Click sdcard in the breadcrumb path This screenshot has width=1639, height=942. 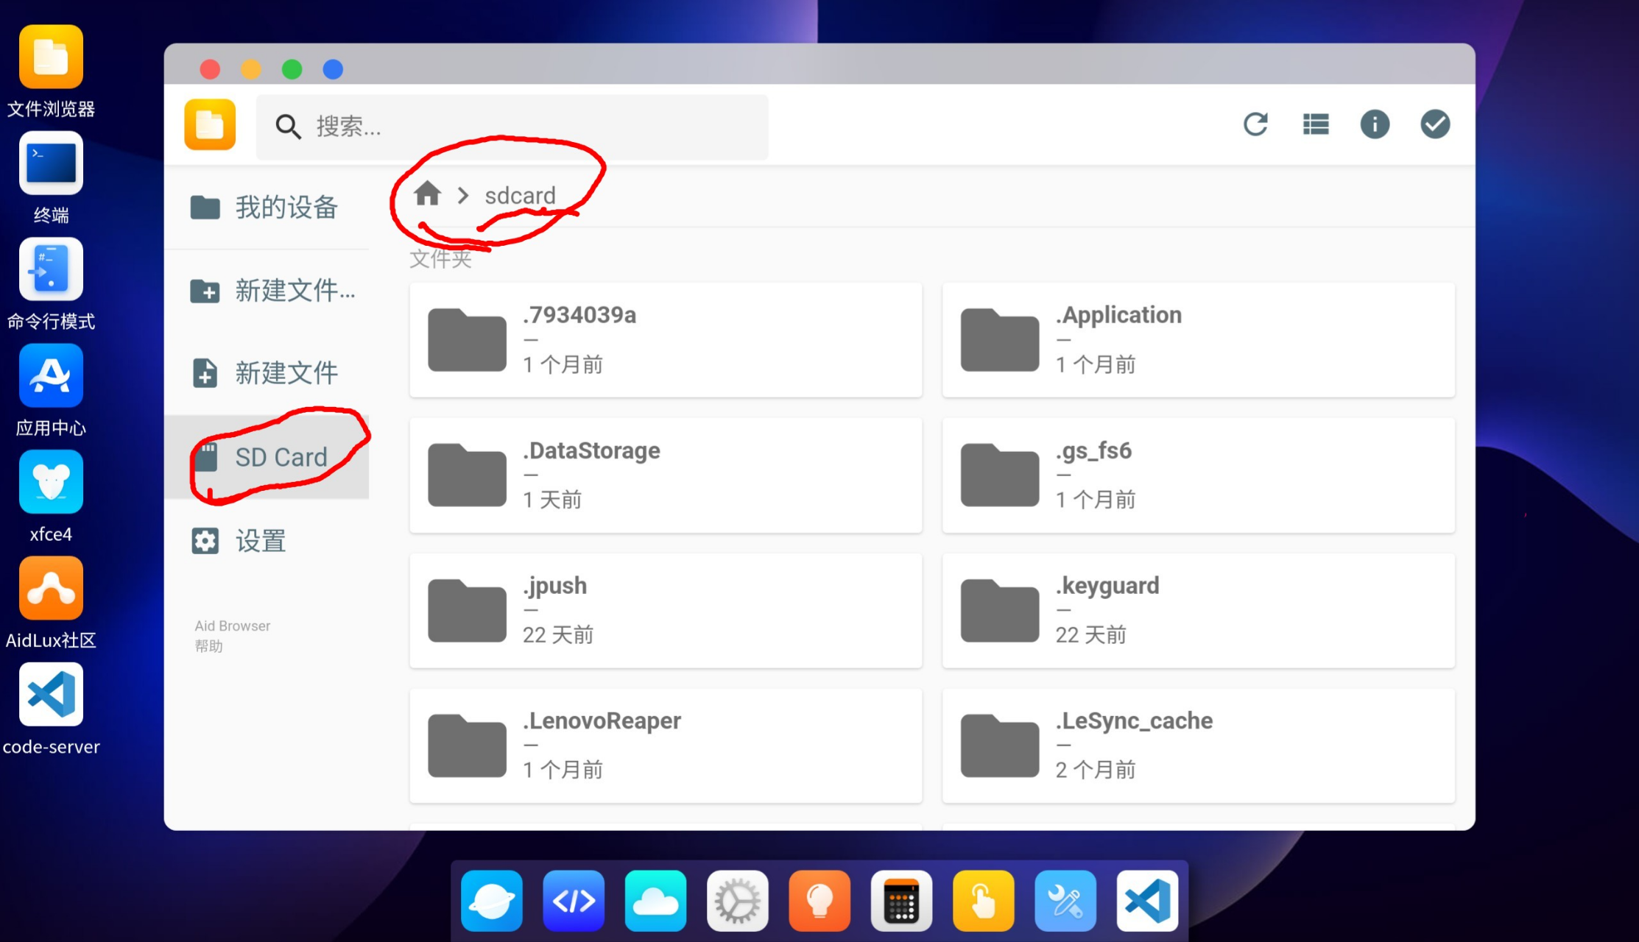(520, 196)
